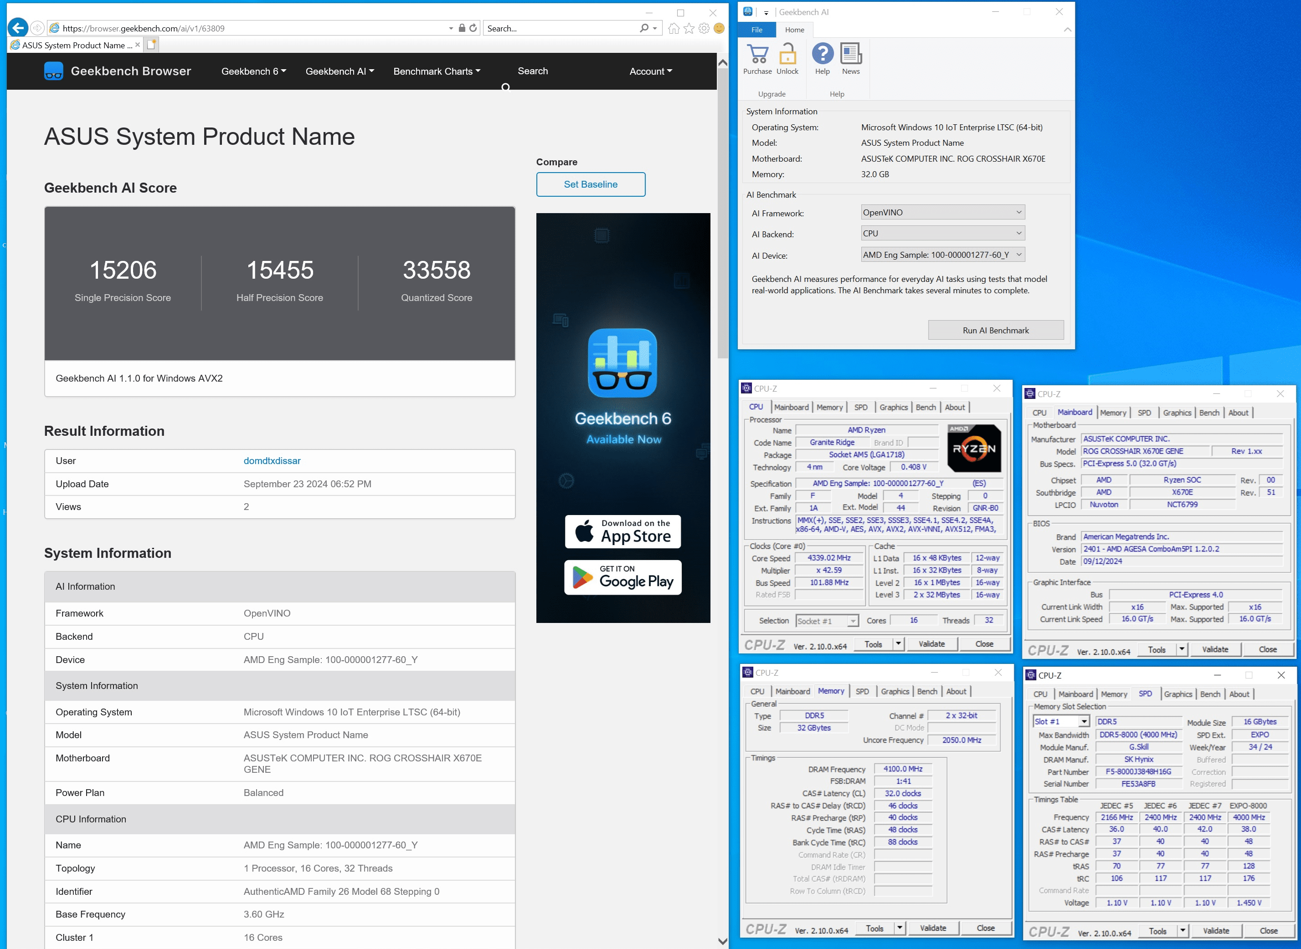Collapse the Geekbench AI ribbon chevron
This screenshot has height=949, width=1301.
tap(1067, 30)
